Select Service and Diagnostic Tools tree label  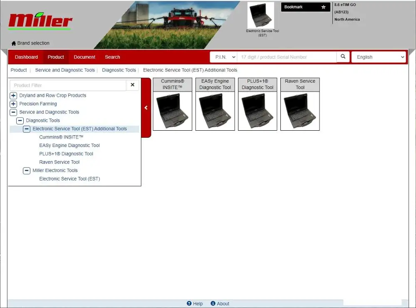(x=49, y=112)
